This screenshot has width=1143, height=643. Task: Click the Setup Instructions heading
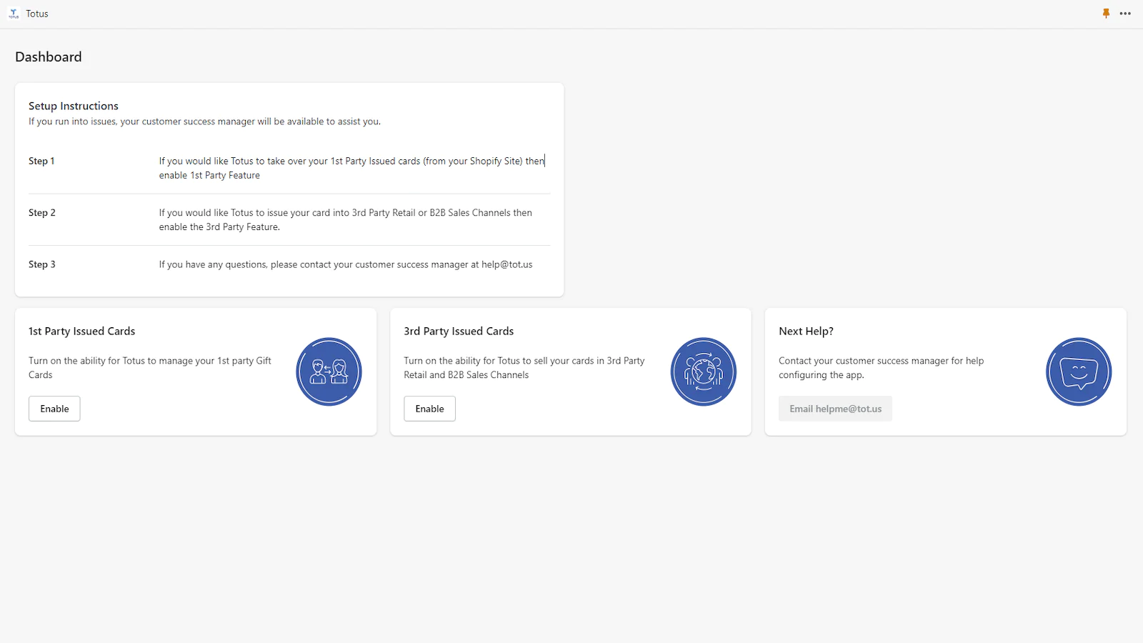coord(74,106)
